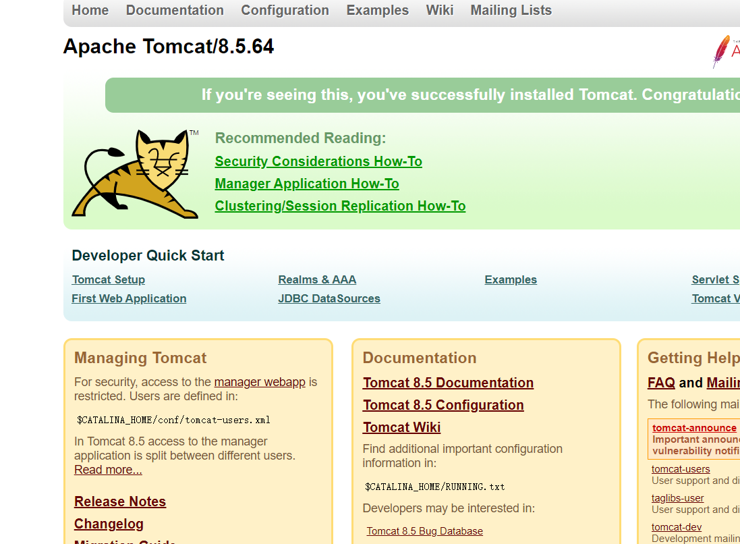
Task: Click the Managing Tomcat heading
Action: tap(140, 358)
